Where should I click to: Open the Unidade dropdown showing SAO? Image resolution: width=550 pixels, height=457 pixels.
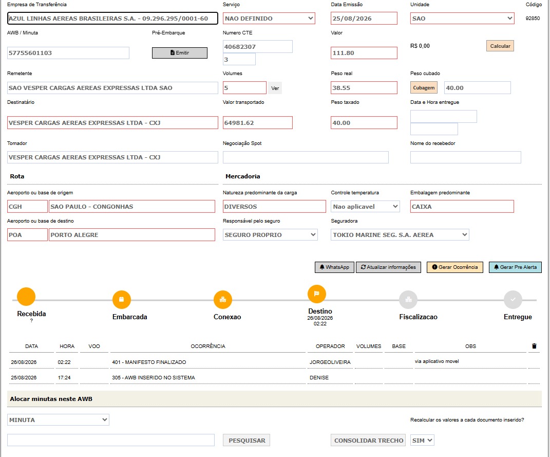(462, 19)
